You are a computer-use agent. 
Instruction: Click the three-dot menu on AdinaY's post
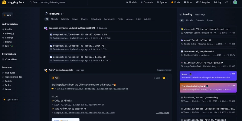click(x=168, y=78)
